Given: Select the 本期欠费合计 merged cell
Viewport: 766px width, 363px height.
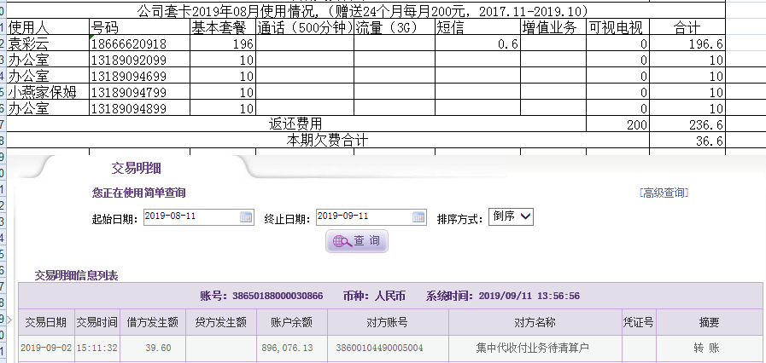Looking at the screenshot, I should (328, 141).
